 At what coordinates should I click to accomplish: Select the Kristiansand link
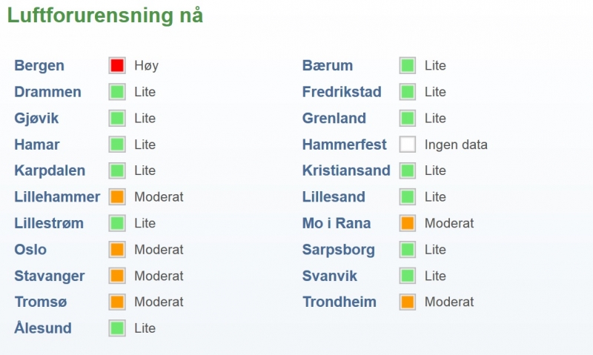(x=346, y=170)
